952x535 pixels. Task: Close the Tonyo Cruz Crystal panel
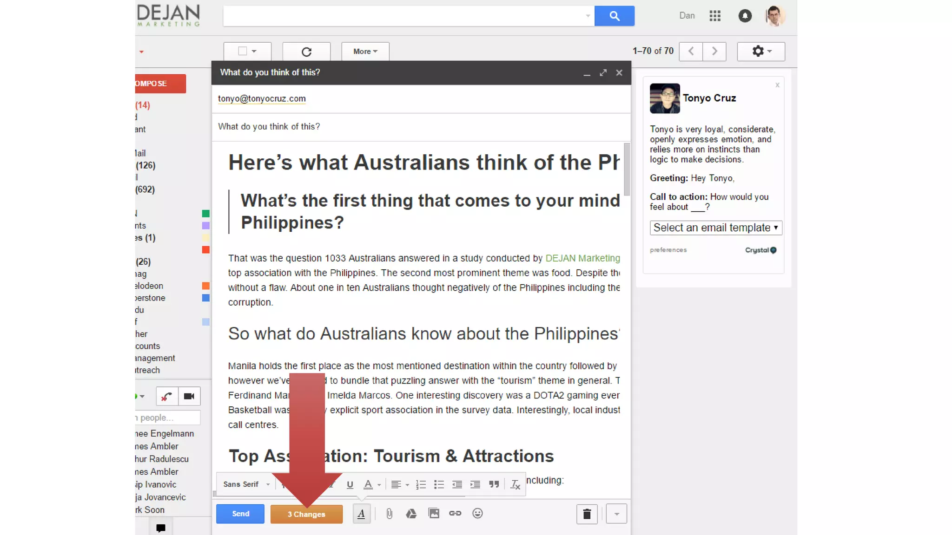pyautogui.click(x=777, y=85)
